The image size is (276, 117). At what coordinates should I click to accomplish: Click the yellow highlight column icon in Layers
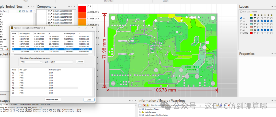click(x=251, y=15)
